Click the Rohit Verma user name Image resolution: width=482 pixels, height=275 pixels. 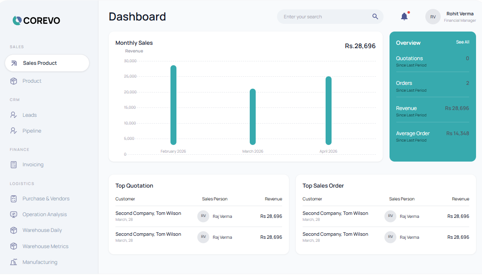pyautogui.click(x=460, y=14)
